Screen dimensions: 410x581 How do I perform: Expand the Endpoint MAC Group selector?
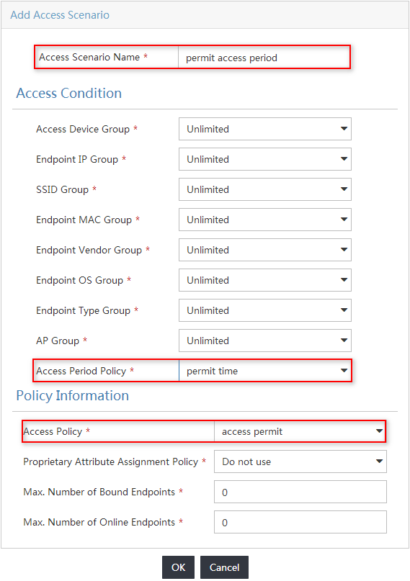point(264,220)
